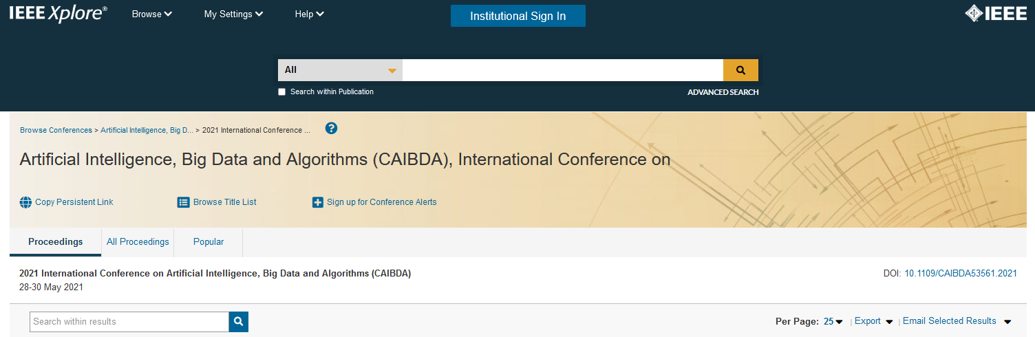
Task: Click Email Selected Results link text
Action: point(950,321)
